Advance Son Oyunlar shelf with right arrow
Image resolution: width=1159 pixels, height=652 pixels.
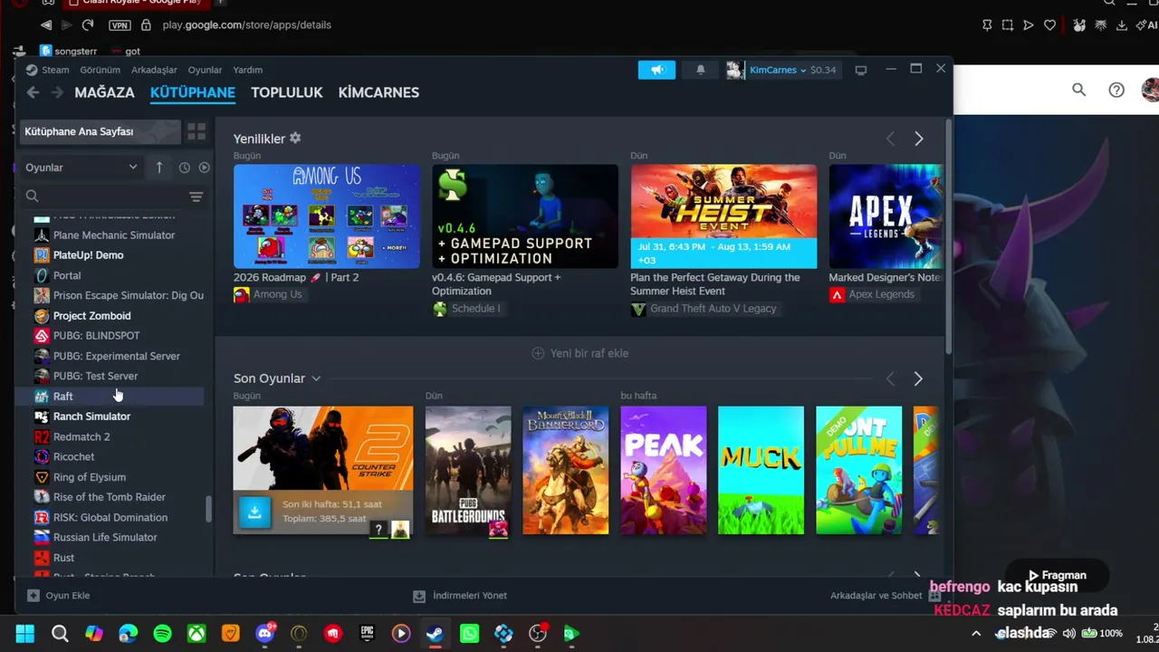coord(918,379)
